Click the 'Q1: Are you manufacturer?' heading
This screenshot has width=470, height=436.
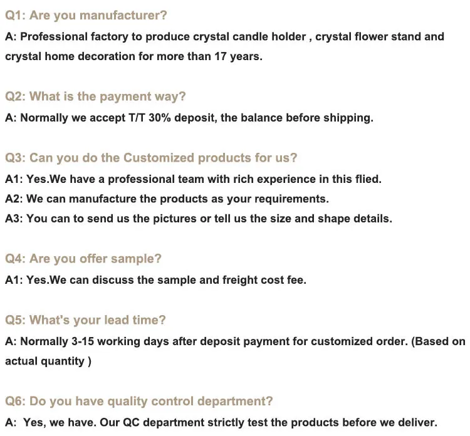pos(86,15)
